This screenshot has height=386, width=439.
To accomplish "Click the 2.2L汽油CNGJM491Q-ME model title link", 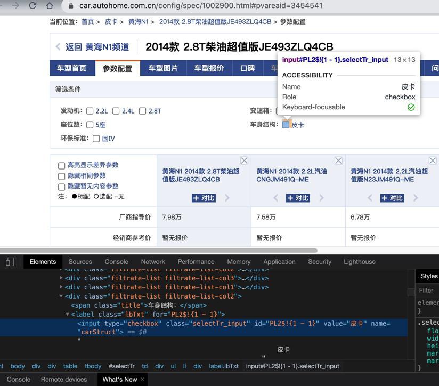I will click(x=292, y=175).
